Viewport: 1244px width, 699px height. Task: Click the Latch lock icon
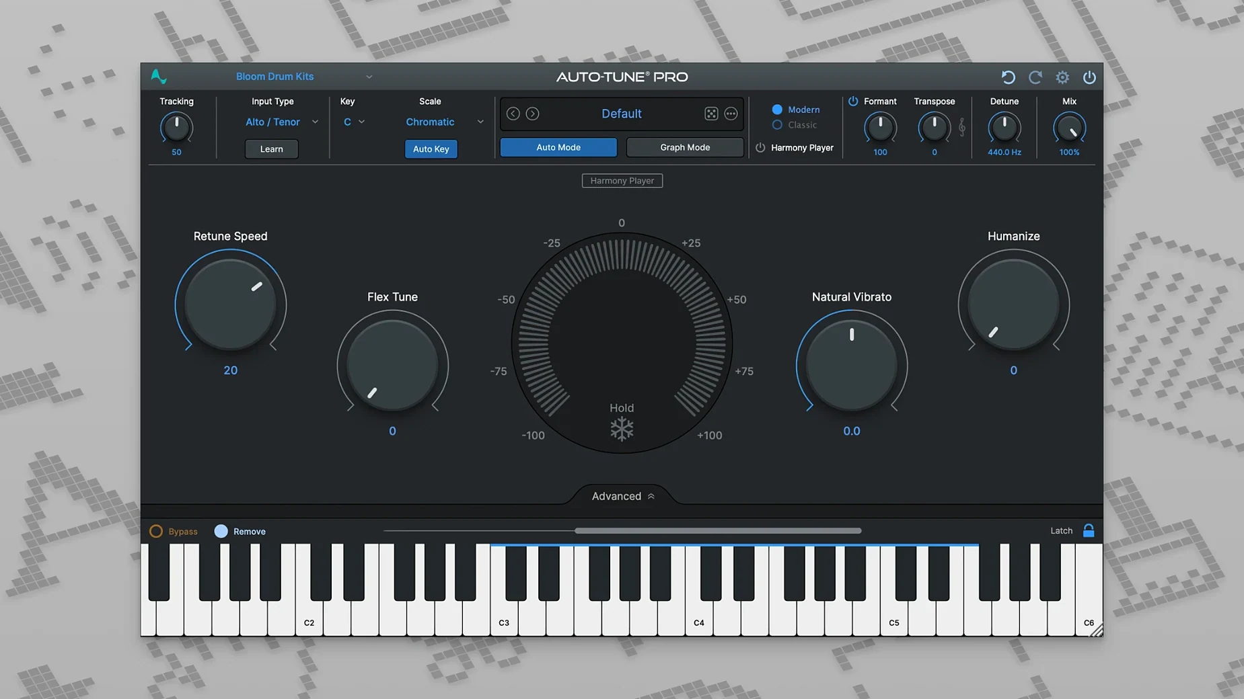tap(1089, 530)
